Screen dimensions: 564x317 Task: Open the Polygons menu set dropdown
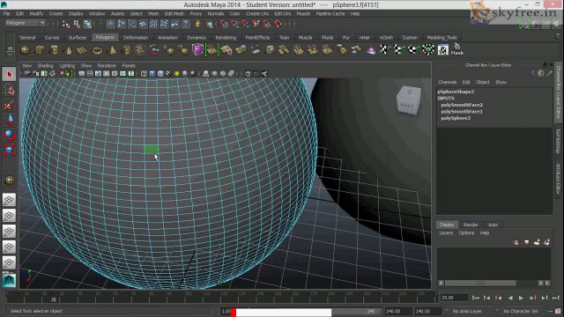pyautogui.click(x=26, y=23)
